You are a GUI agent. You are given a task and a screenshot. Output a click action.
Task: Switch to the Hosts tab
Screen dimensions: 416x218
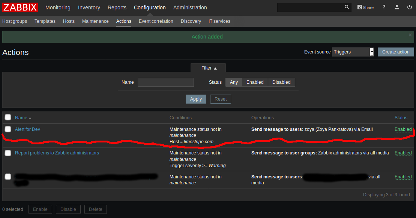tap(69, 21)
